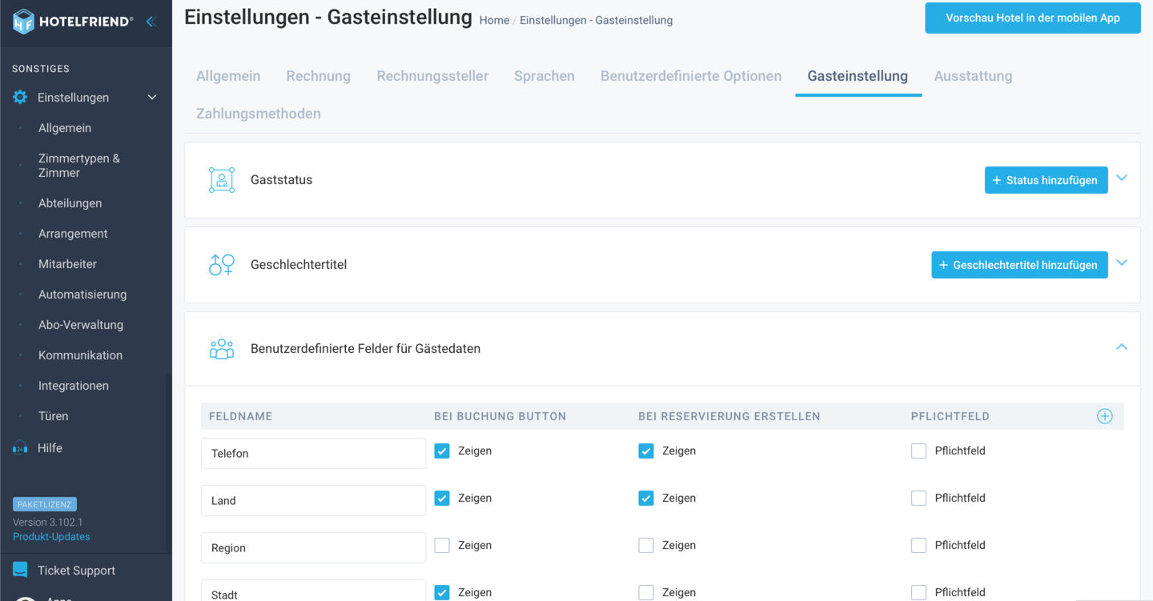
Task: Open Abo-Verwaltung in sidebar
Action: point(81,325)
